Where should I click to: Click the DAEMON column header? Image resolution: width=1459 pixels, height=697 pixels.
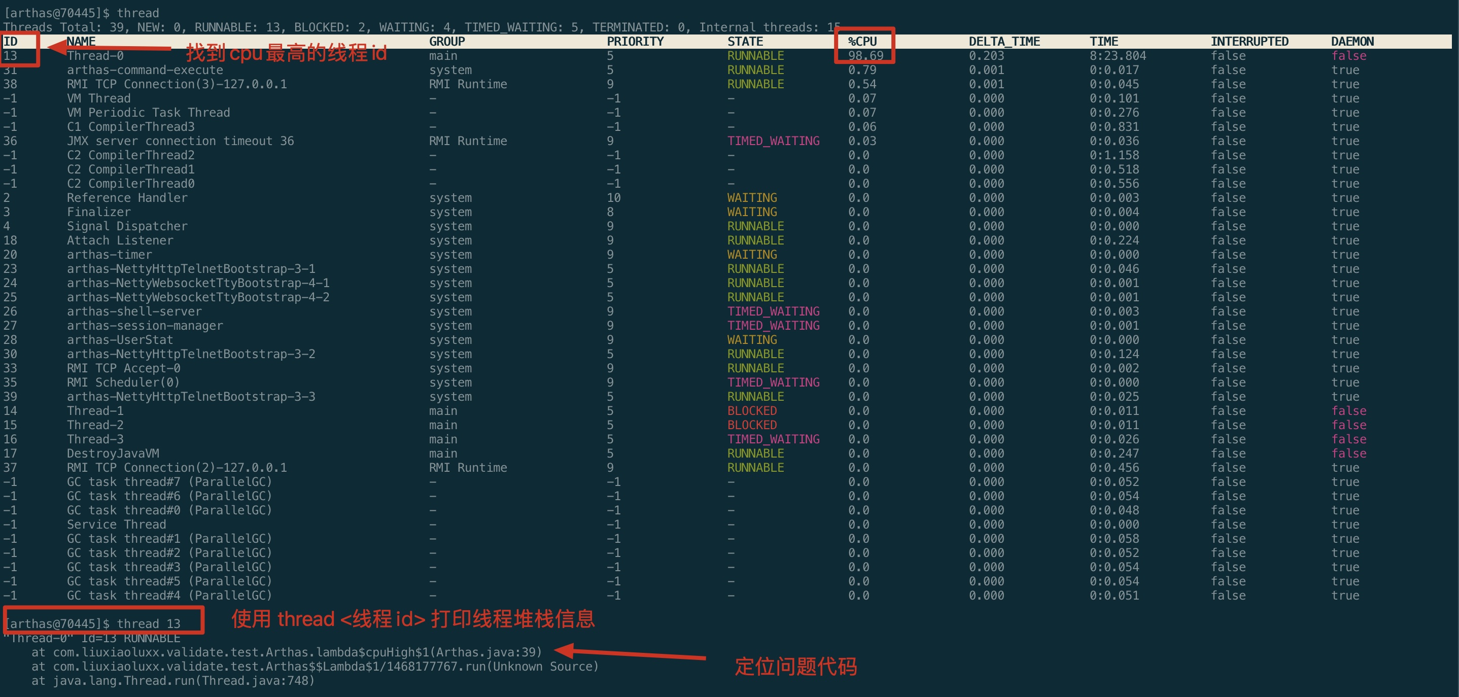coord(1352,41)
